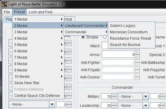Select the Resistance Force Threat mission

point(131,38)
